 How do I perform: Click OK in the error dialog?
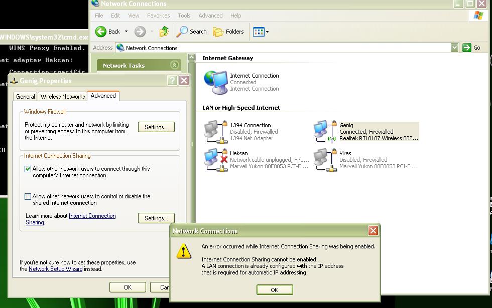click(x=275, y=290)
